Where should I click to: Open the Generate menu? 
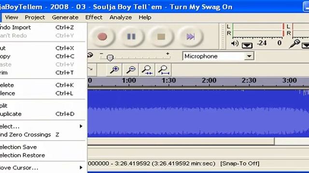pyautogui.click(x=65, y=17)
